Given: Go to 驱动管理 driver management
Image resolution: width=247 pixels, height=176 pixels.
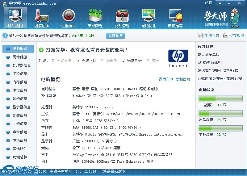Looking at the screenshot, I should [x=122, y=18].
